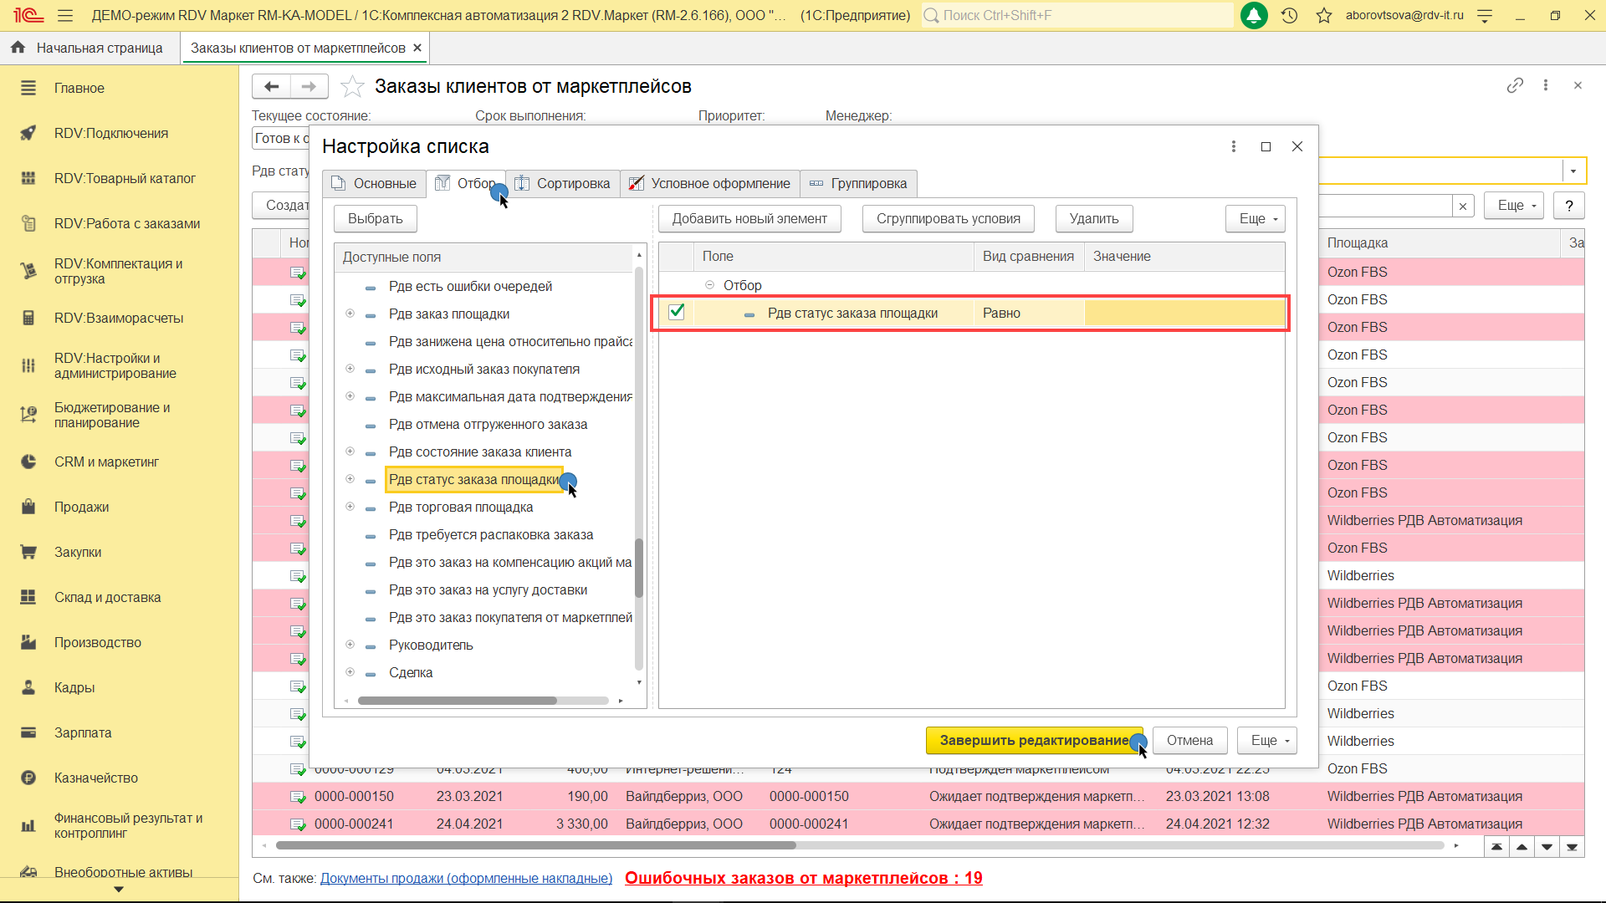The width and height of the screenshot is (1606, 903).
Task: Open the notifications bell icon
Action: tap(1253, 15)
